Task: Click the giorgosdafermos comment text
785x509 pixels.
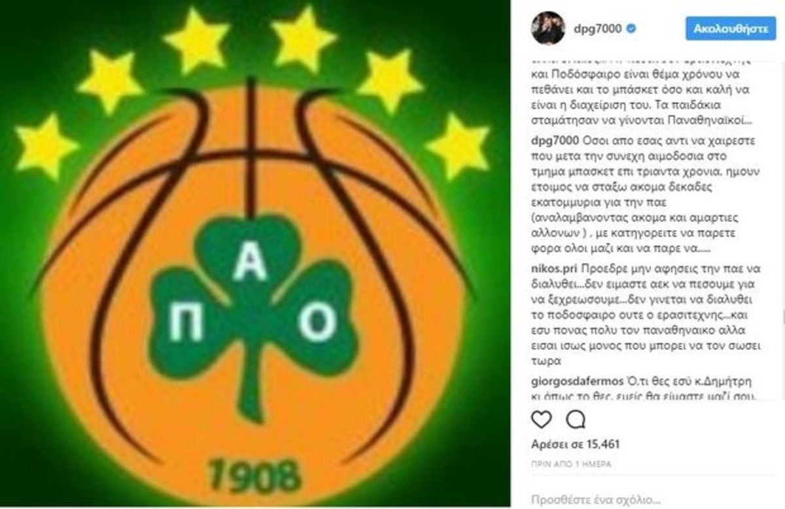Action: 646,389
